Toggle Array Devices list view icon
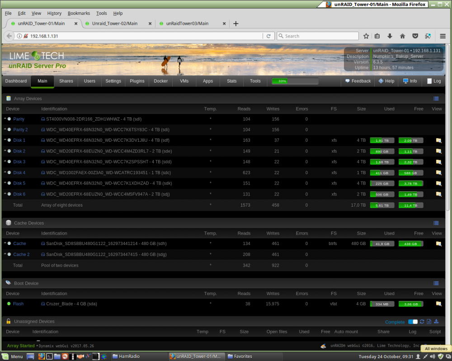452x361 pixels. 436,99
